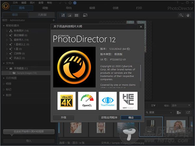Viewport: 195px width, 146px height.
Task: Collapse the 智能收藏夹 section
Action: (4, 26)
